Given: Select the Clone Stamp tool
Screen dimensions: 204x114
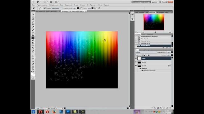Looking at the screenshot, I should (33, 35).
